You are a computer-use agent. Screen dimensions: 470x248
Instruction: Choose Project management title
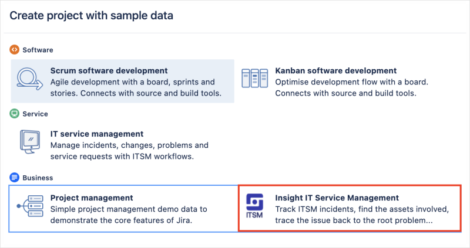(92, 198)
